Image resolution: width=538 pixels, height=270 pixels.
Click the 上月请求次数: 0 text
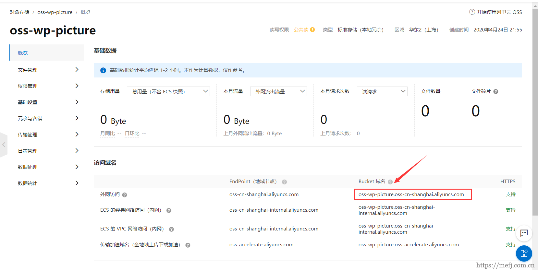(340, 134)
